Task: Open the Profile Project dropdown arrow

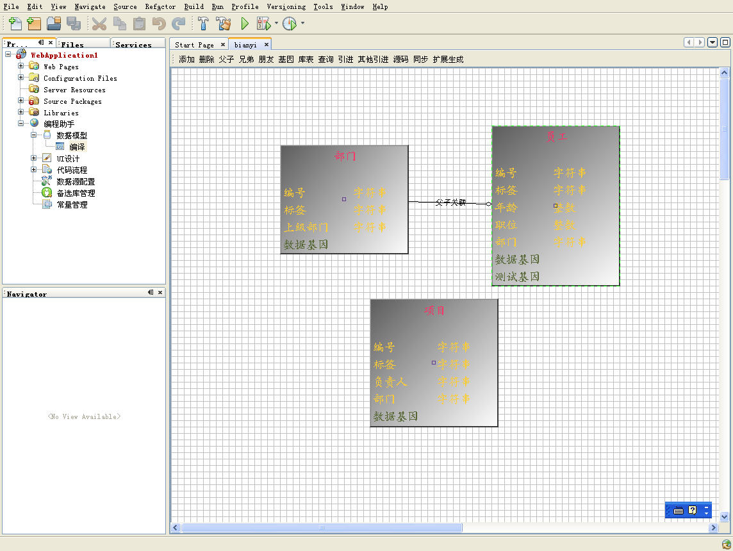Action: tap(302, 24)
